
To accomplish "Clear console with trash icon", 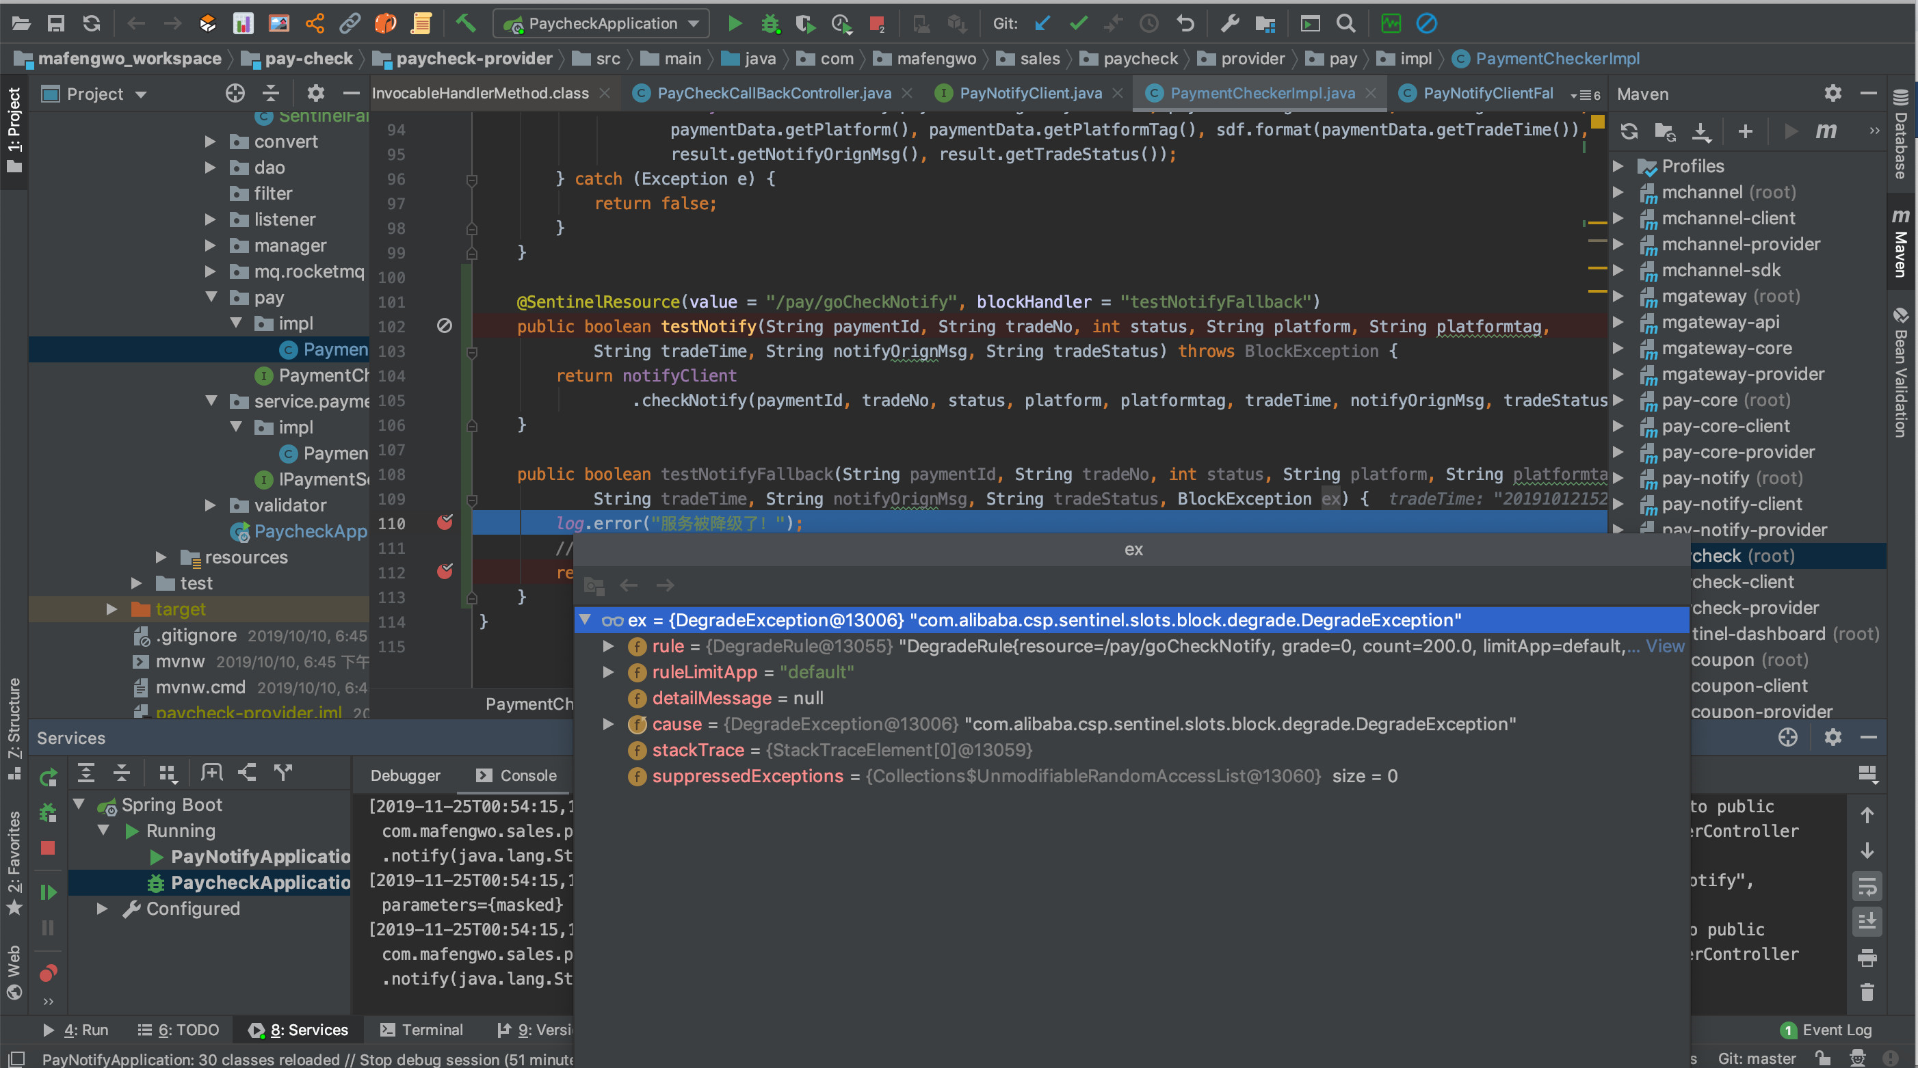I will (x=1867, y=992).
